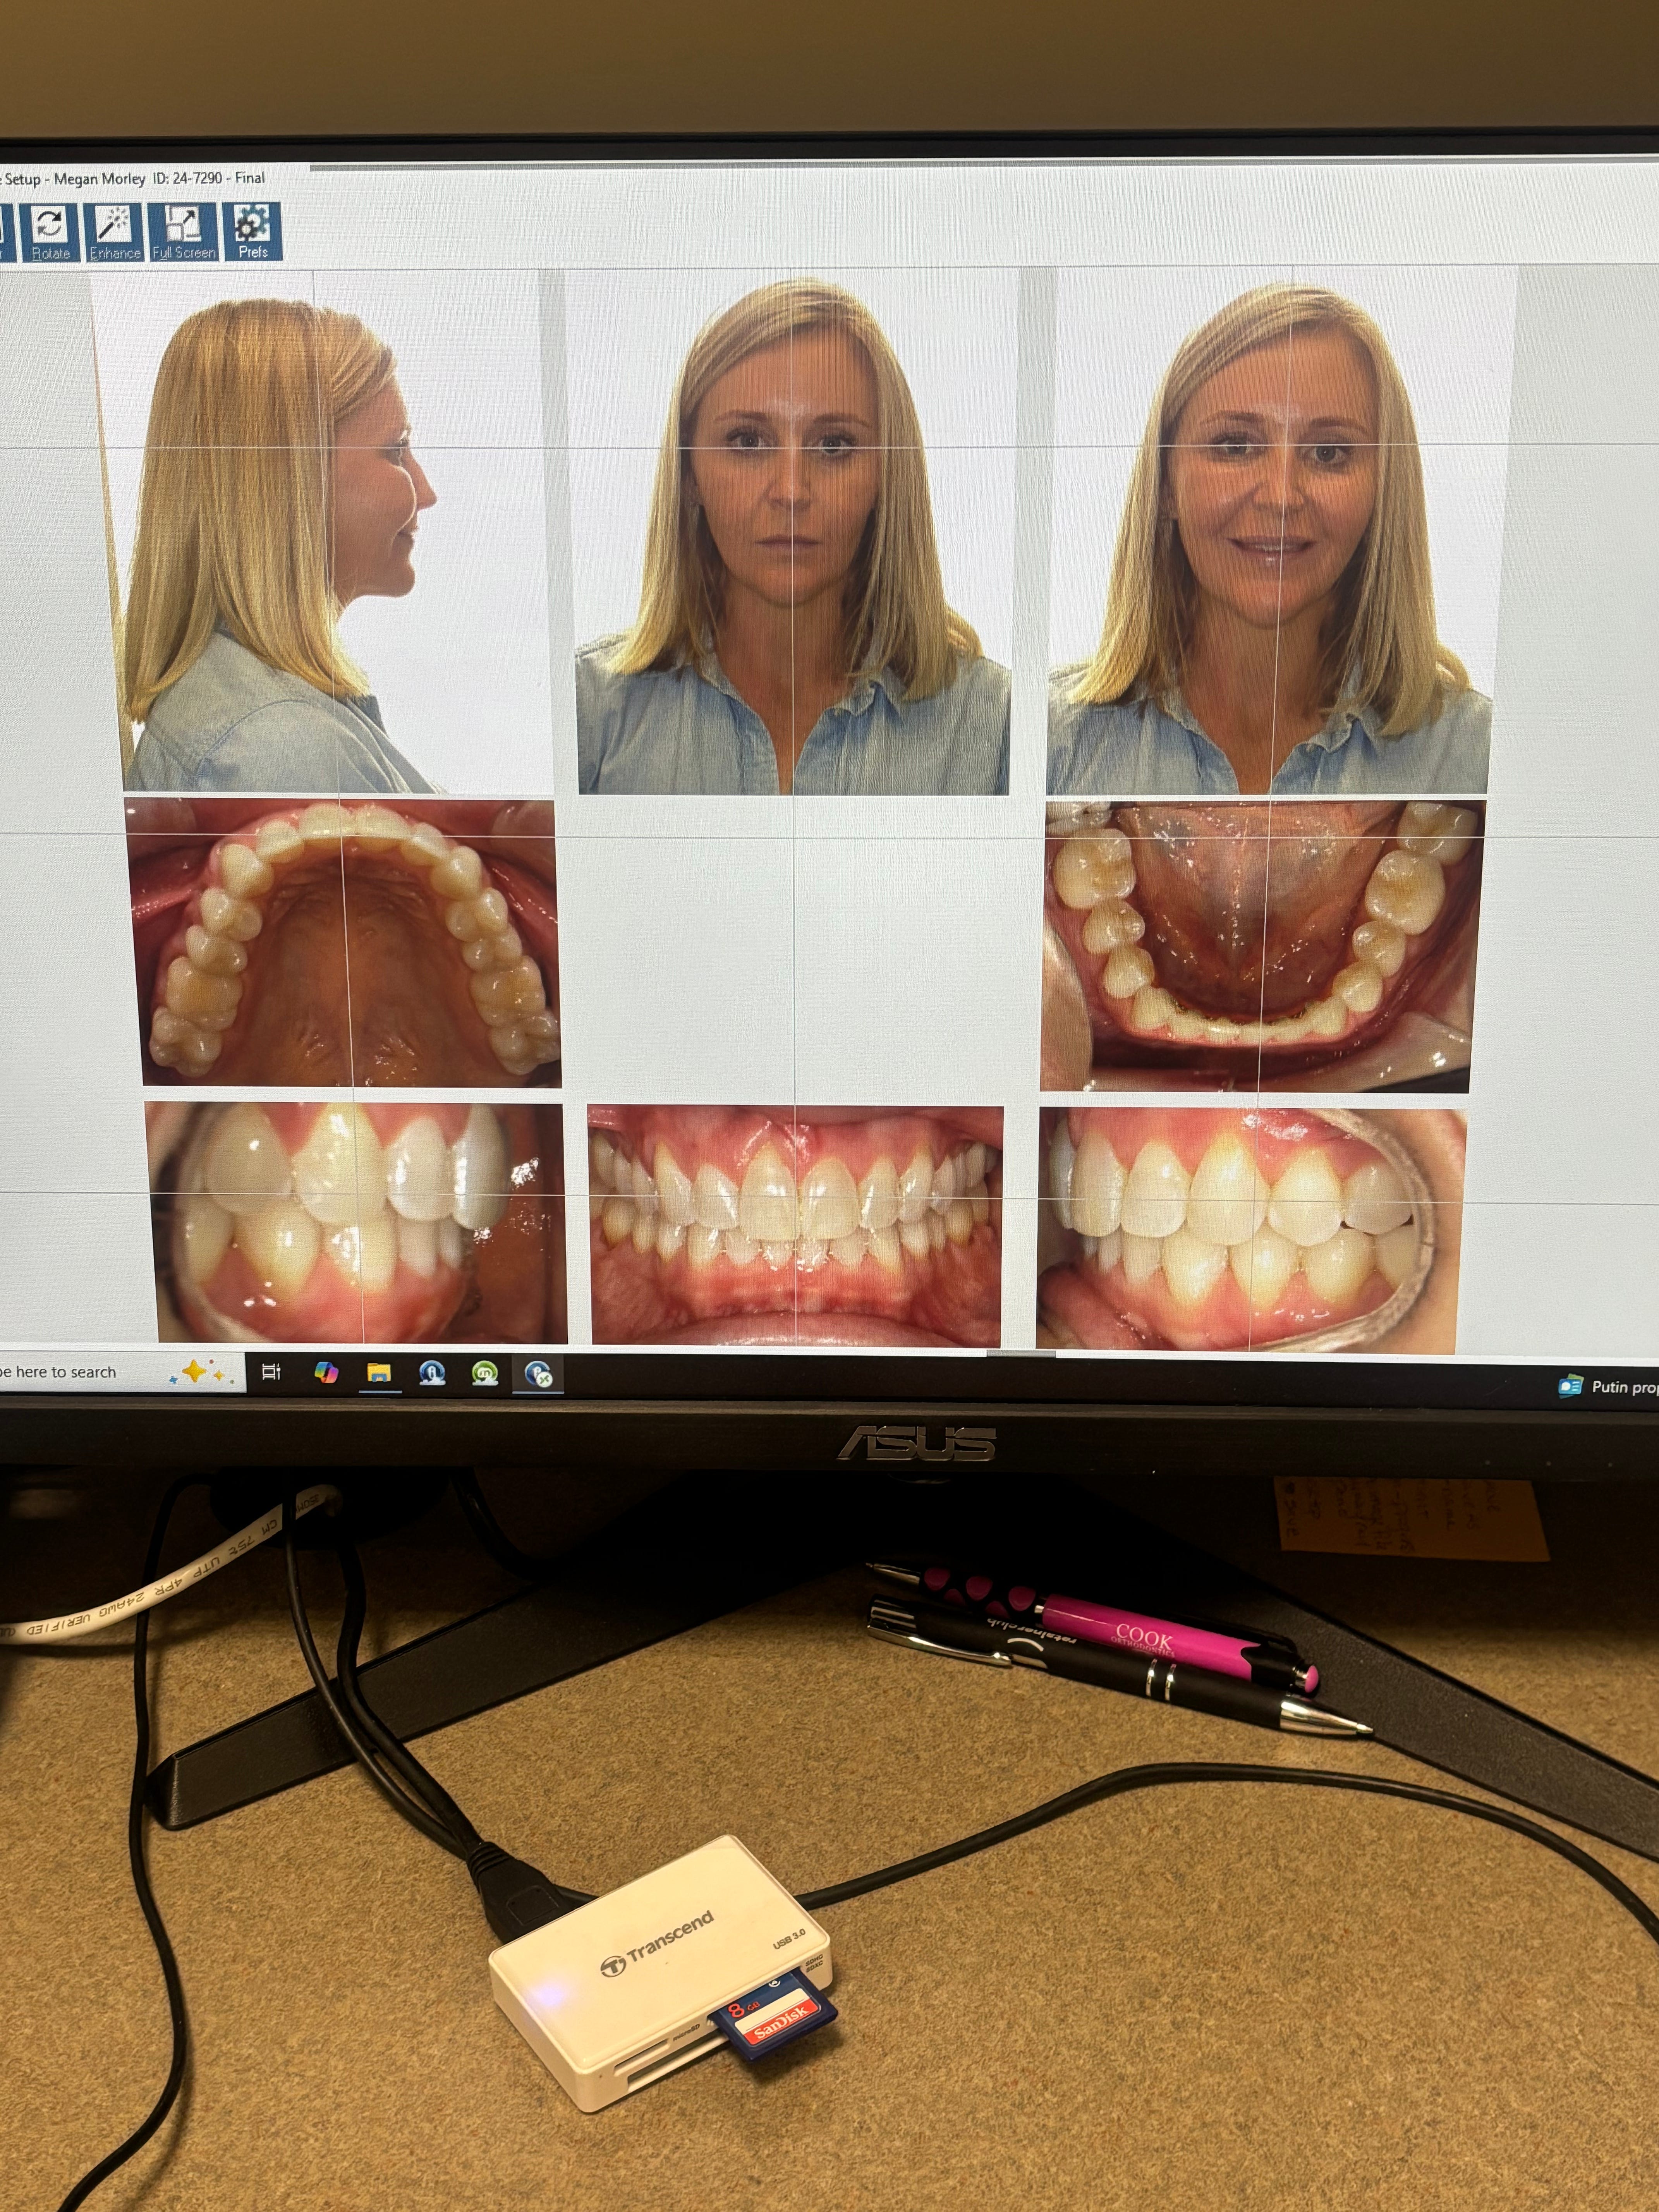Image resolution: width=1659 pixels, height=2212 pixels.
Task: Click the Rotate tool button
Action: 50,232
